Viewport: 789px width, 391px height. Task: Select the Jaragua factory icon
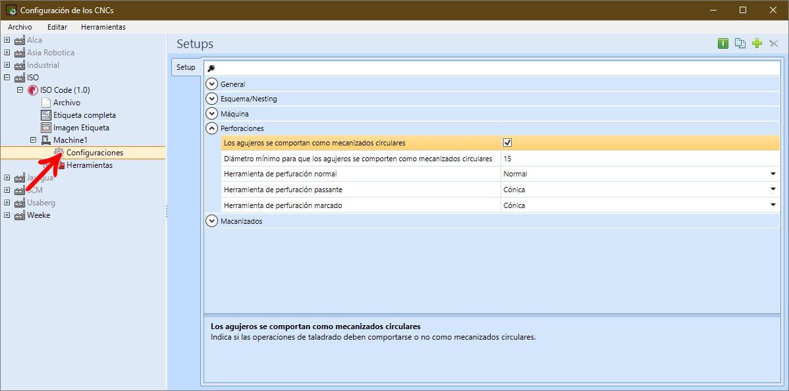click(20, 178)
